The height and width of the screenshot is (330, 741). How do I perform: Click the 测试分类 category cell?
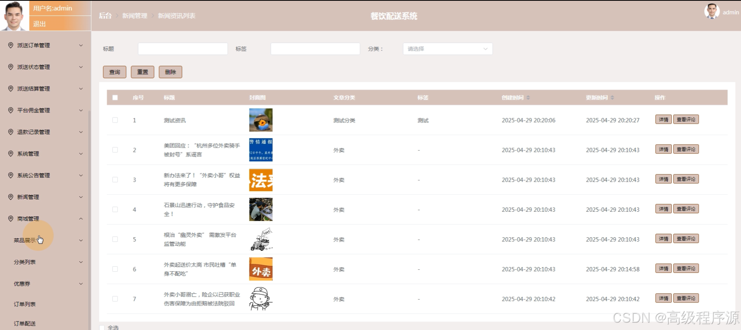(344, 121)
